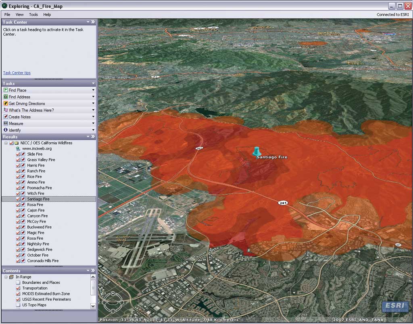
Task: Click the www.inciweb.org globe icon
Action: pyautogui.click(x=18, y=148)
